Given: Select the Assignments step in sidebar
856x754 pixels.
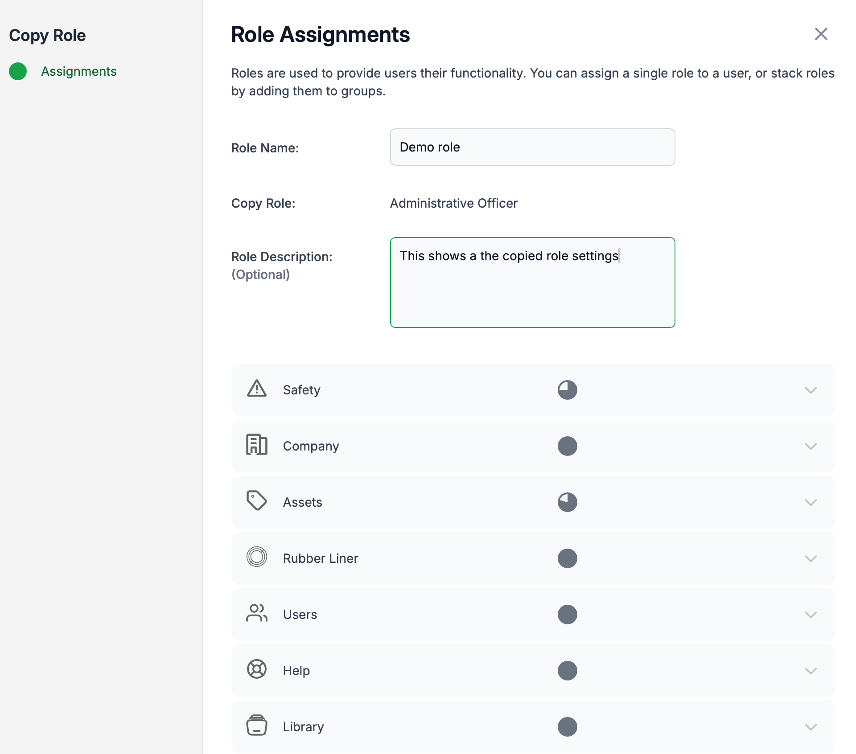Looking at the screenshot, I should (78, 71).
